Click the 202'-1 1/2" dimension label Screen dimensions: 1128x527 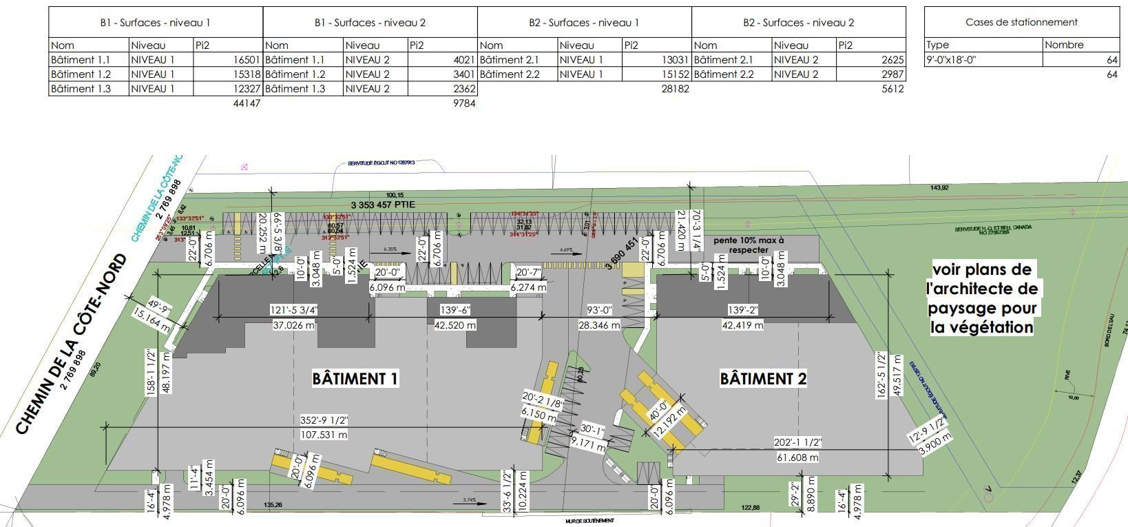tap(797, 444)
